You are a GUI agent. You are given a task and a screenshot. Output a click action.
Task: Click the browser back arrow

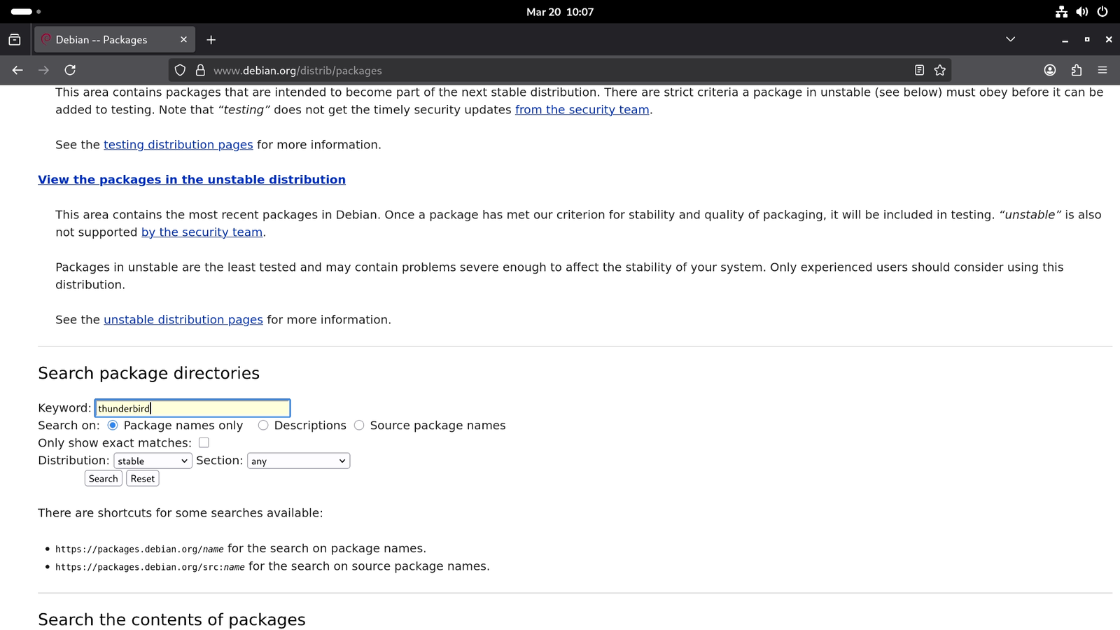17,70
